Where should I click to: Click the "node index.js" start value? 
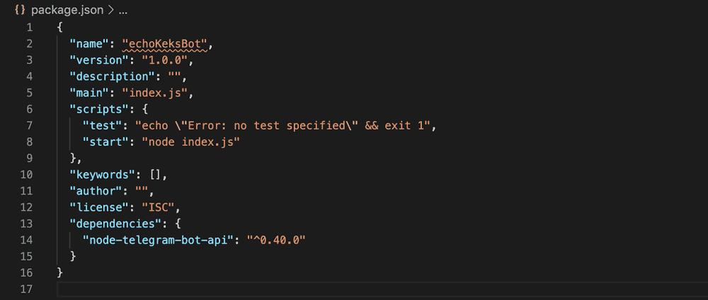click(190, 142)
